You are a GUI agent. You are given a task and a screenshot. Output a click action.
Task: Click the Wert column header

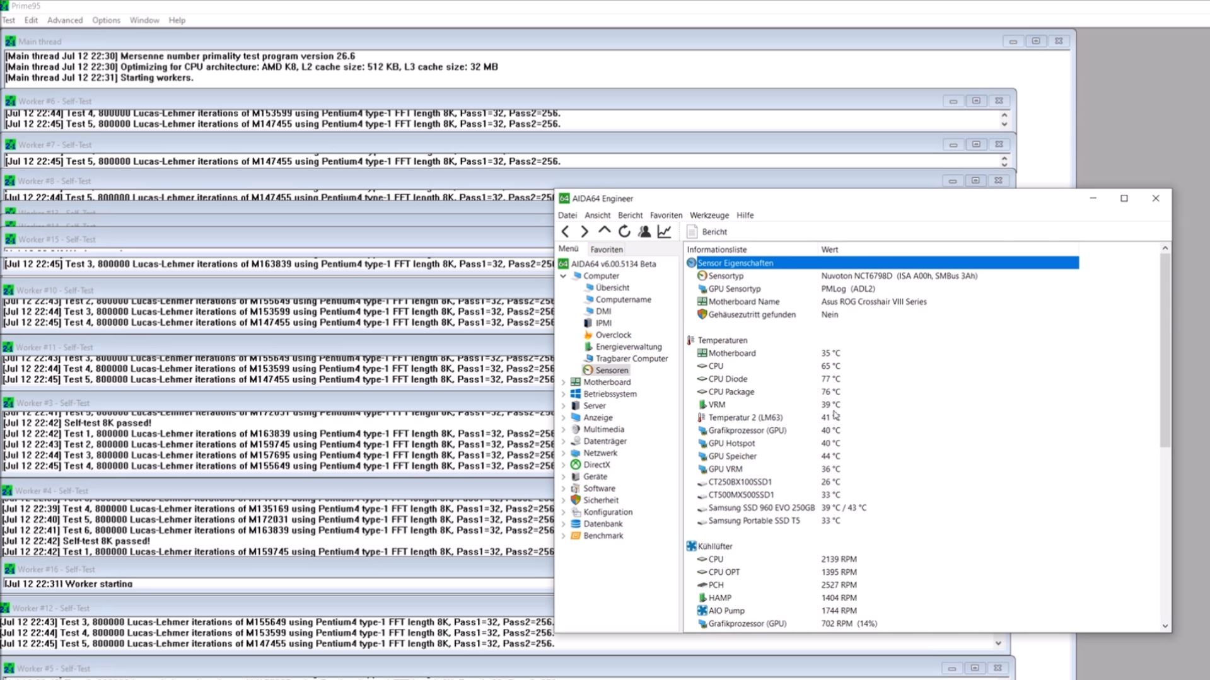point(829,250)
